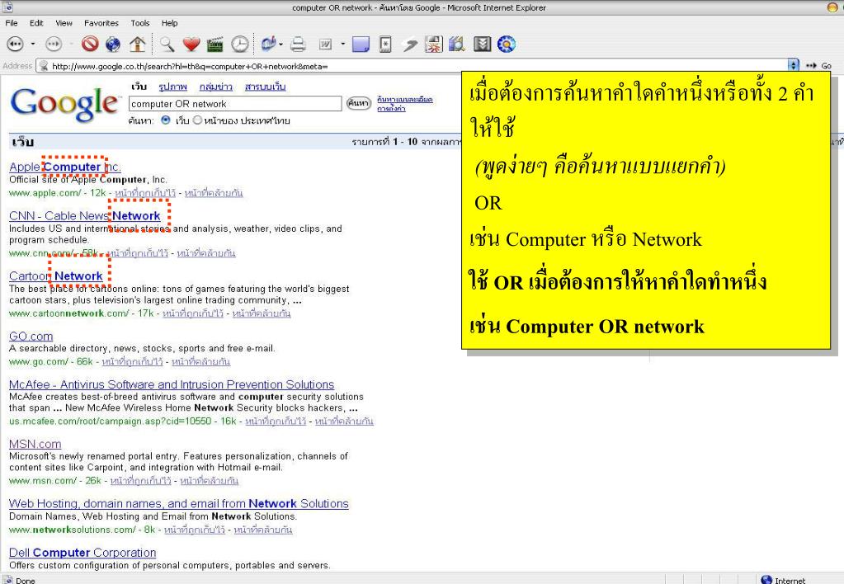Open the Help menu

click(170, 23)
